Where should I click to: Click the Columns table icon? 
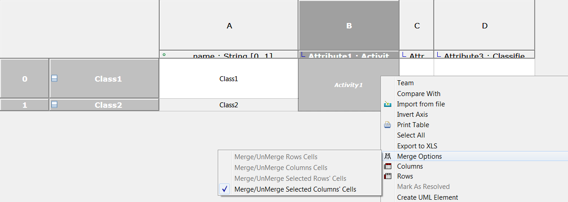(x=388, y=166)
